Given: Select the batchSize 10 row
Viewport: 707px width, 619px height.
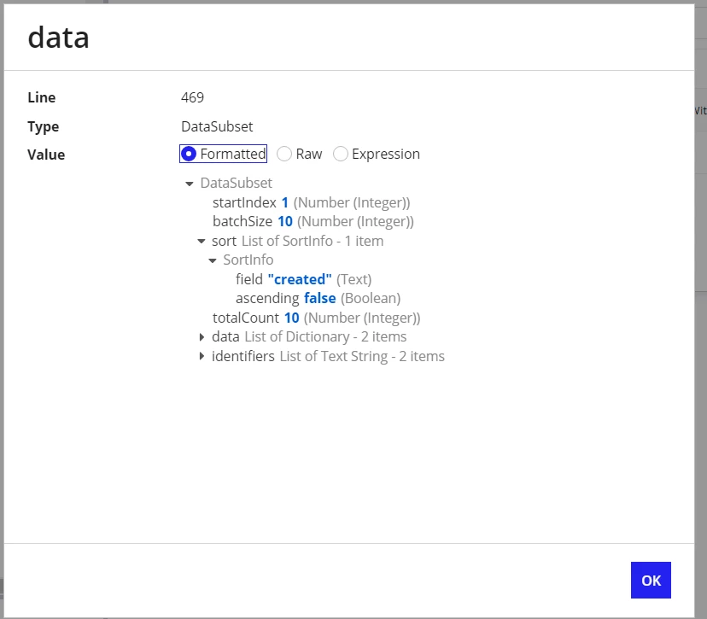Looking at the screenshot, I should (x=313, y=221).
